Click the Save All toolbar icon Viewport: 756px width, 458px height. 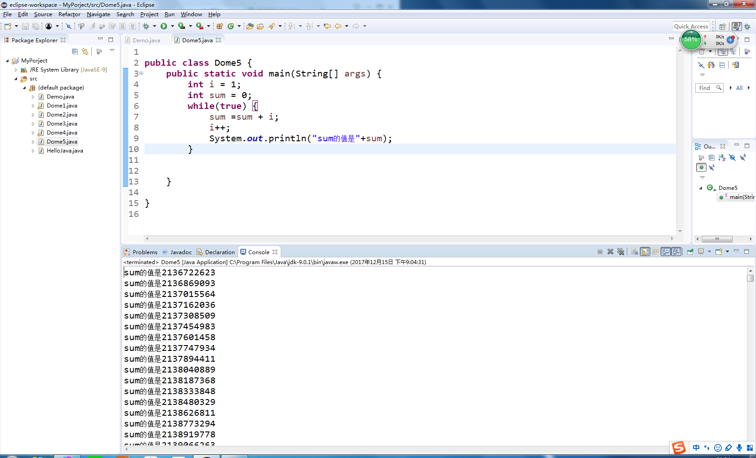click(x=36, y=26)
